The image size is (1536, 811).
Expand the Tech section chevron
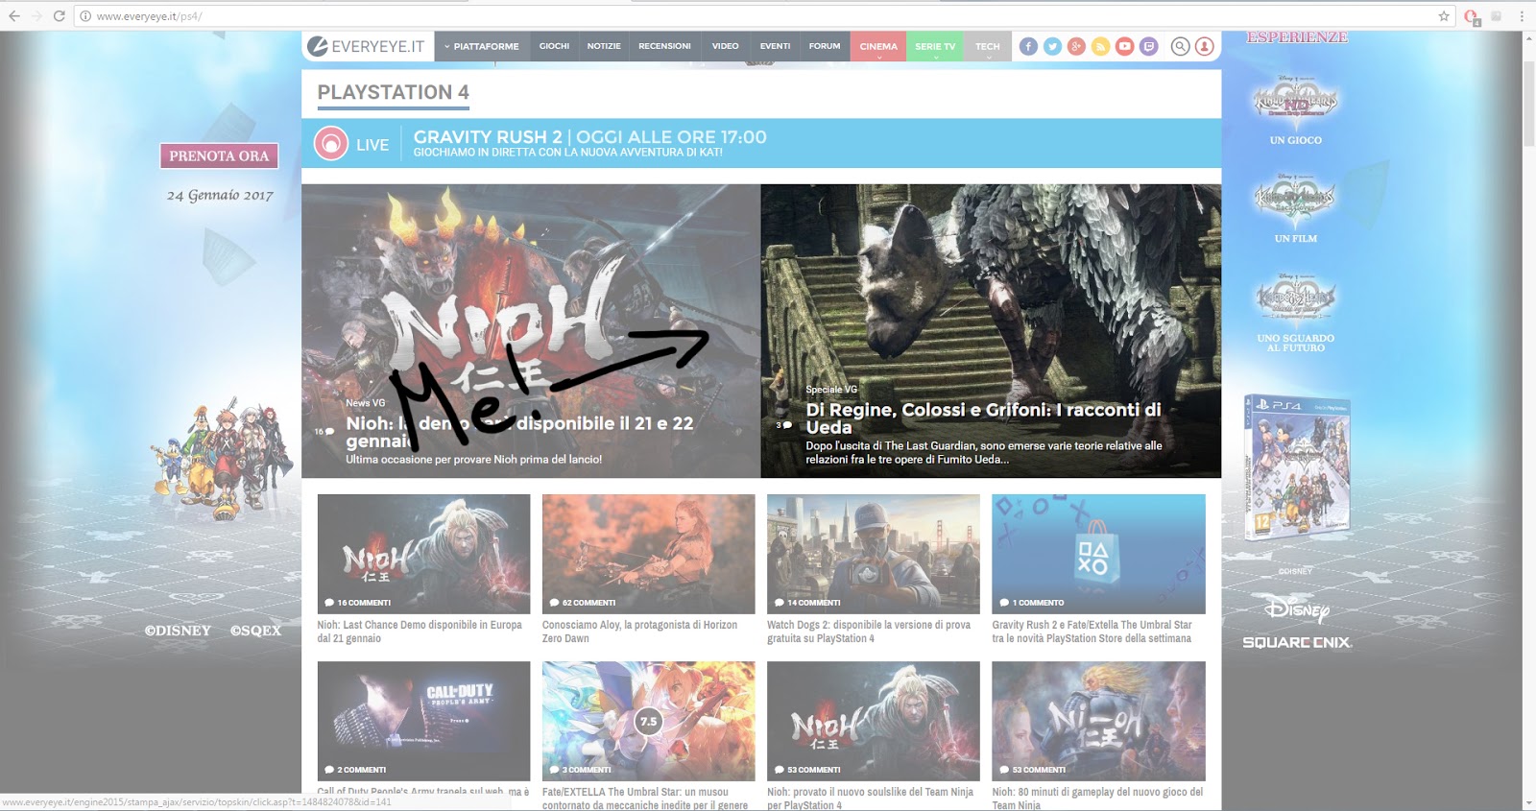click(x=988, y=58)
